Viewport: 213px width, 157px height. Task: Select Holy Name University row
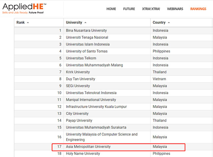click(x=113, y=154)
